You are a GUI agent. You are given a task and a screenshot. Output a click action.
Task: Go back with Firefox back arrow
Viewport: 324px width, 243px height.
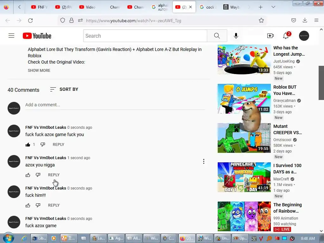click(x=8, y=21)
